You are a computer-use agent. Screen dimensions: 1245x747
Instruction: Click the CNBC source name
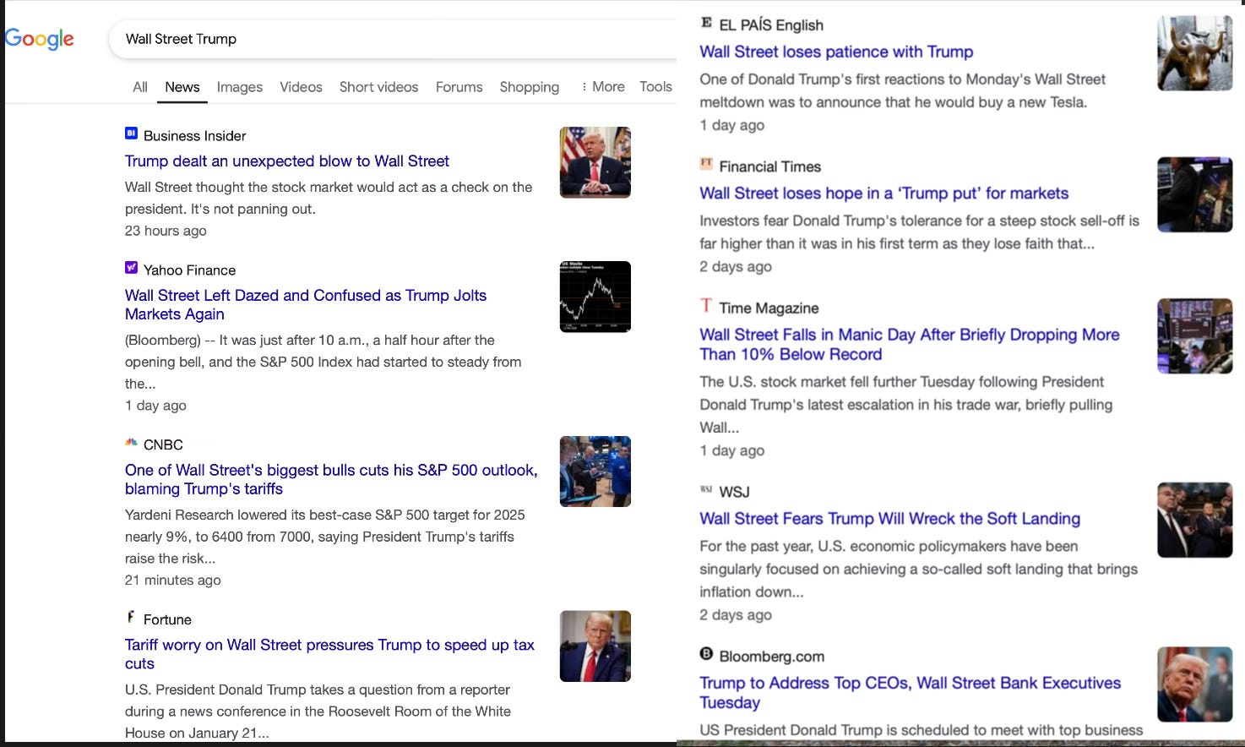163,444
